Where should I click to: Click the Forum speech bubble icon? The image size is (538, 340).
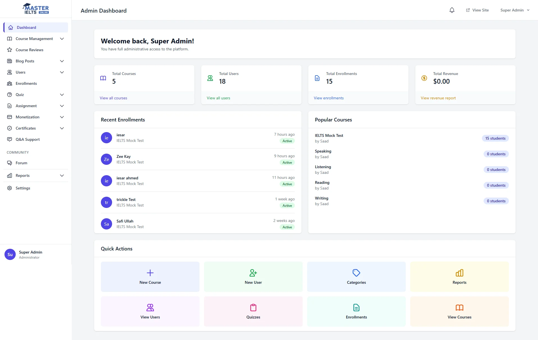pyautogui.click(x=10, y=163)
